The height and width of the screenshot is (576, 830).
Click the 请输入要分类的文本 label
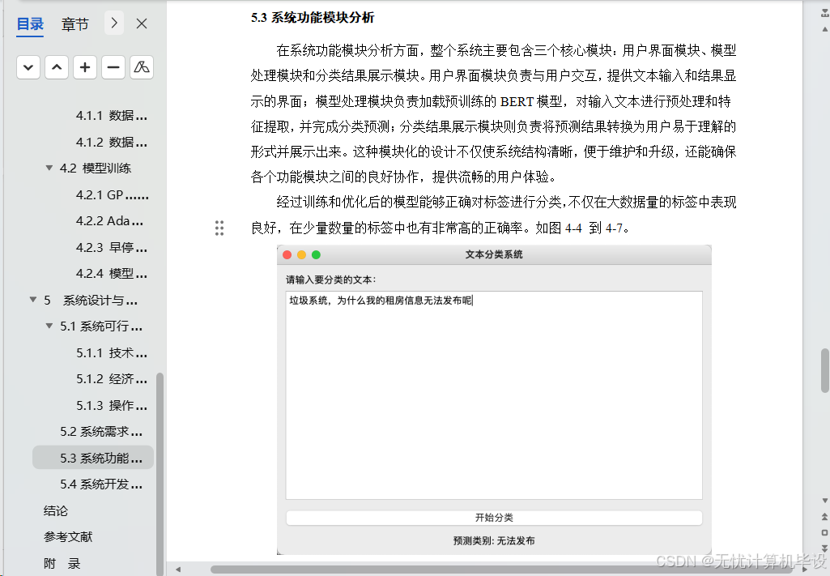[331, 279]
